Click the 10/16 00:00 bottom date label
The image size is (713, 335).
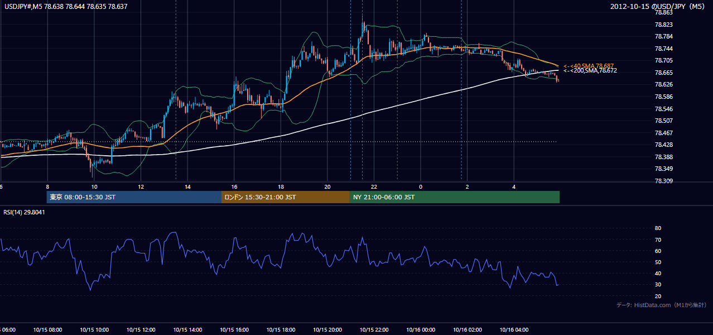point(421,330)
